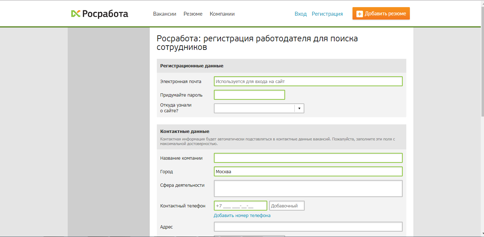Click the Город field showing Москва
Screen dimensions: 484x237
[x=308, y=171]
